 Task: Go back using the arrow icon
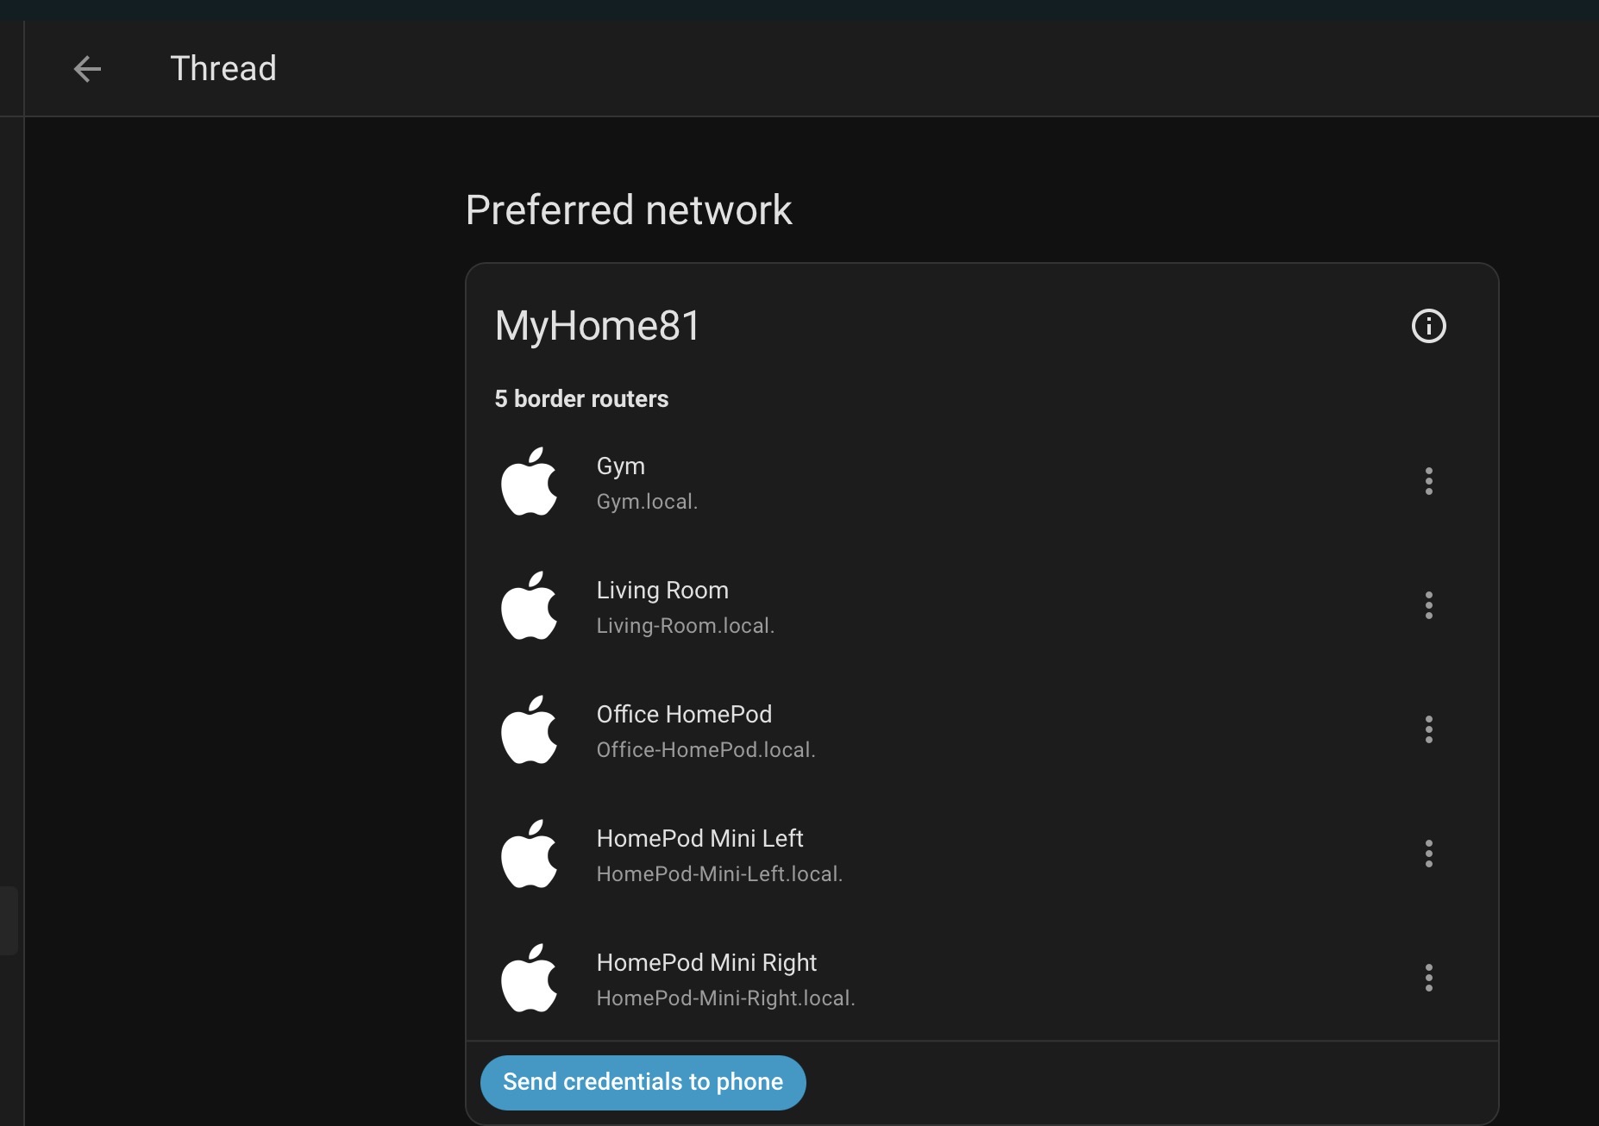[87, 69]
